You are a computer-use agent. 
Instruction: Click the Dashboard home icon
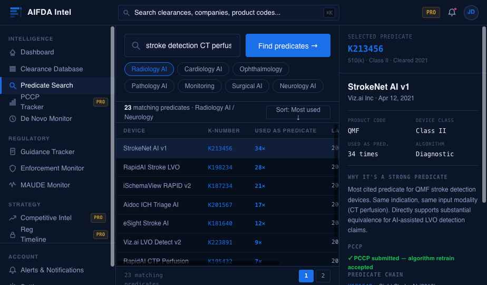[13, 52]
